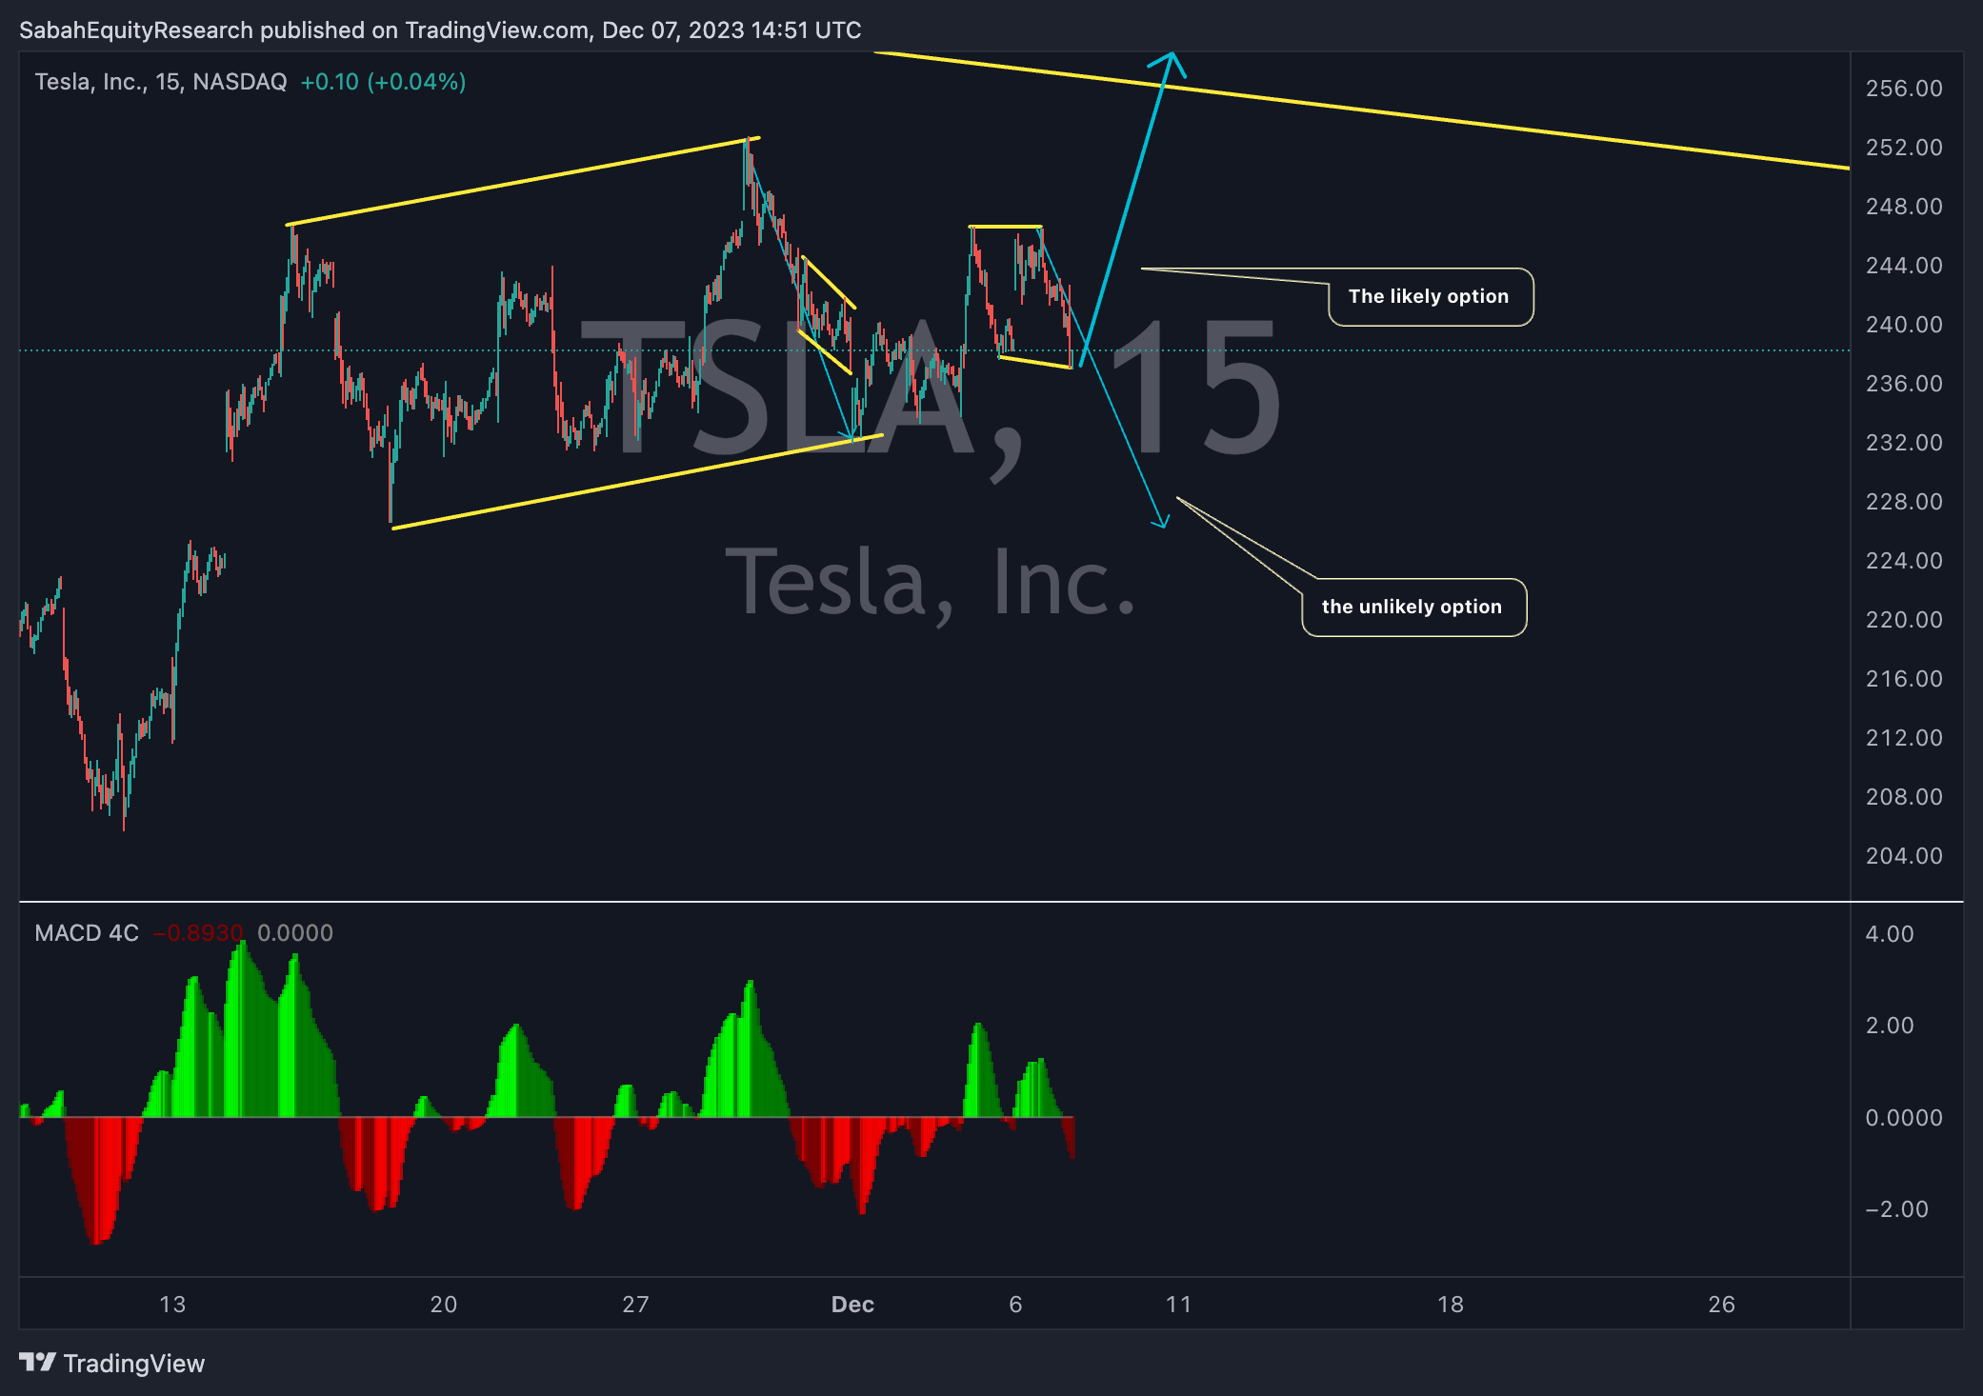Click the 204.00 price axis label
This screenshot has height=1396, width=1983.
[x=1904, y=856]
